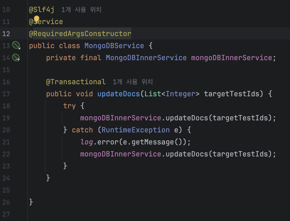Open the usages hint next to @Transactional
The width and height of the screenshot is (290, 221).
pos(133,82)
